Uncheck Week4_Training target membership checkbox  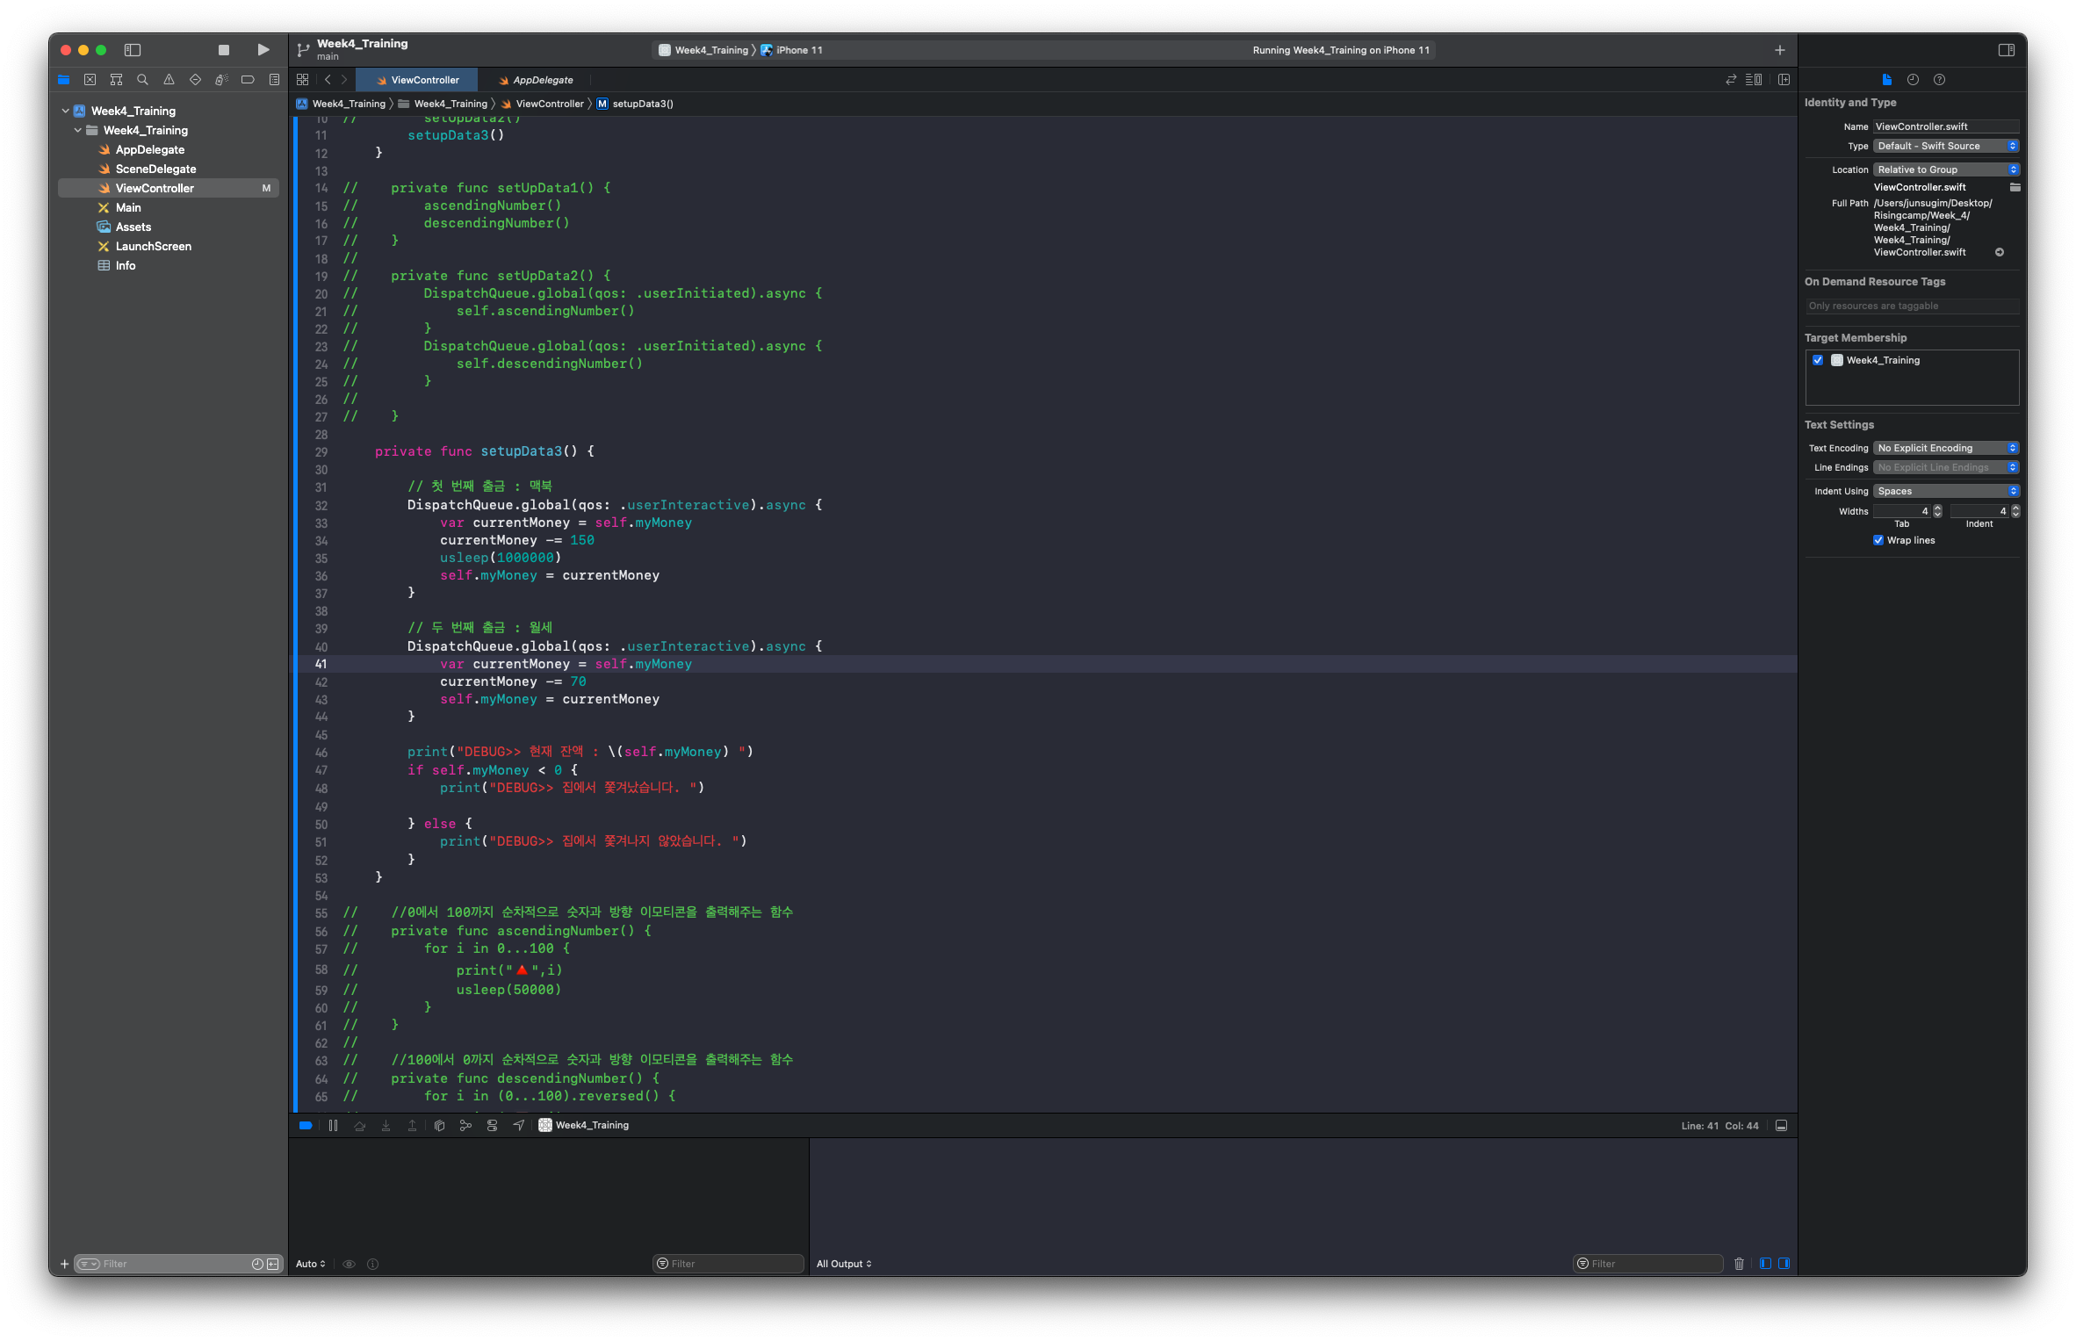click(1818, 360)
